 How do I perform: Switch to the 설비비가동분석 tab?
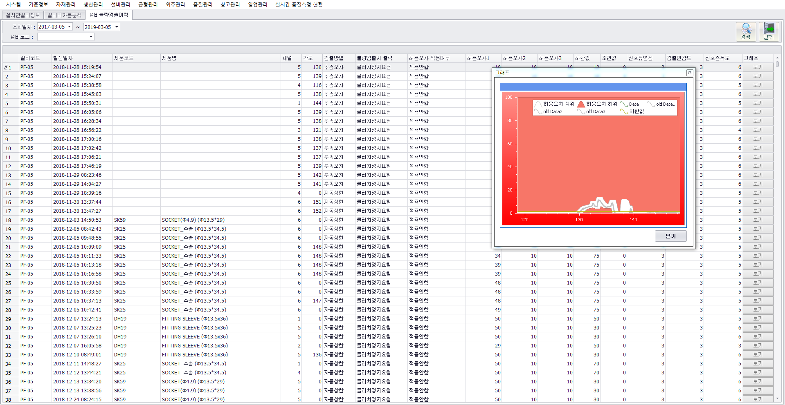click(x=65, y=15)
